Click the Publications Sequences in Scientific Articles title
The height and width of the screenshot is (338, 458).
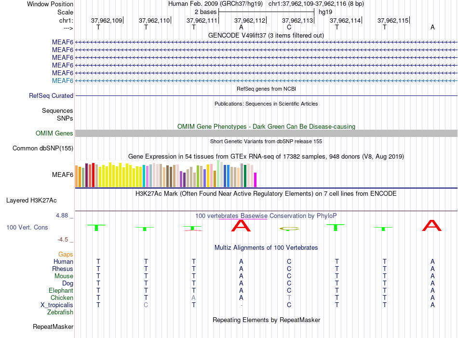pos(266,104)
